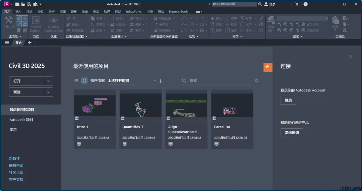Switch recent projects to list view
362x191 pixels.
[x=76, y=80]
